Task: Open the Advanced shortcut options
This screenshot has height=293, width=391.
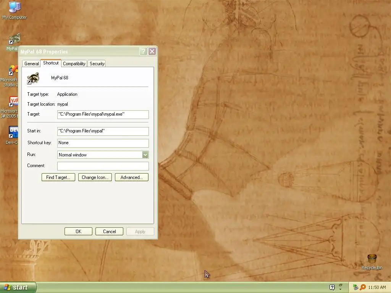Action: tap(132, 177)
